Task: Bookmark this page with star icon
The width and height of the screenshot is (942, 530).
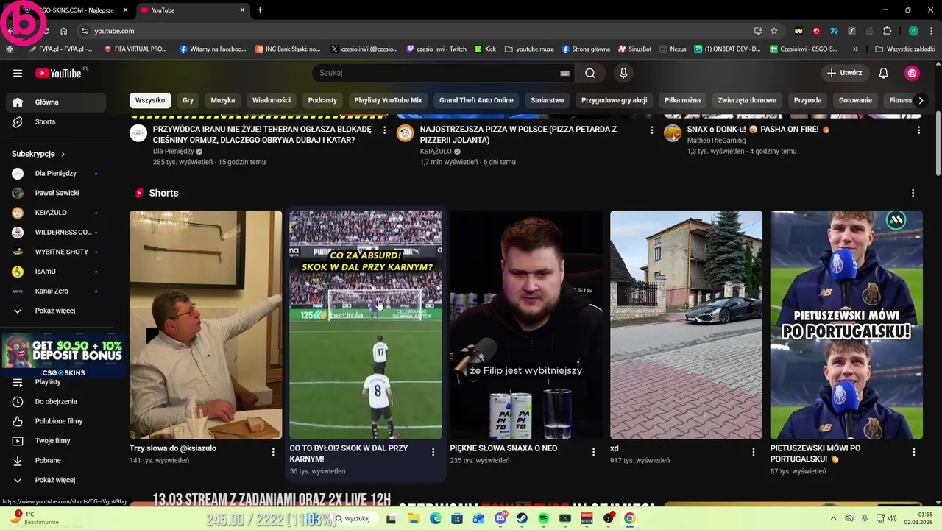Action: (x=774, y=31)
